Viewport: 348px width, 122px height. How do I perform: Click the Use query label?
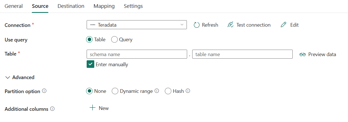(x=16, y=40)
